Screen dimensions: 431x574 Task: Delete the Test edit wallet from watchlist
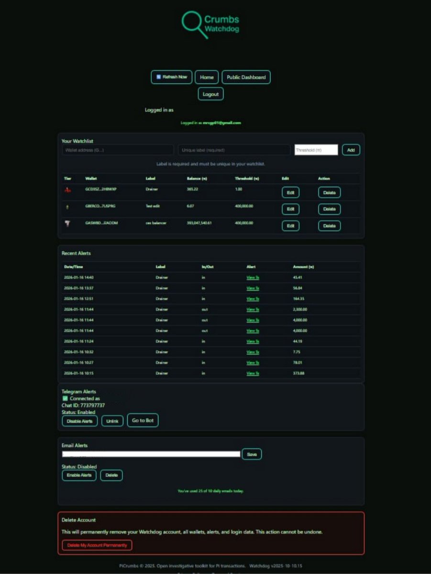pyautogui.click(x=330, y=209)
